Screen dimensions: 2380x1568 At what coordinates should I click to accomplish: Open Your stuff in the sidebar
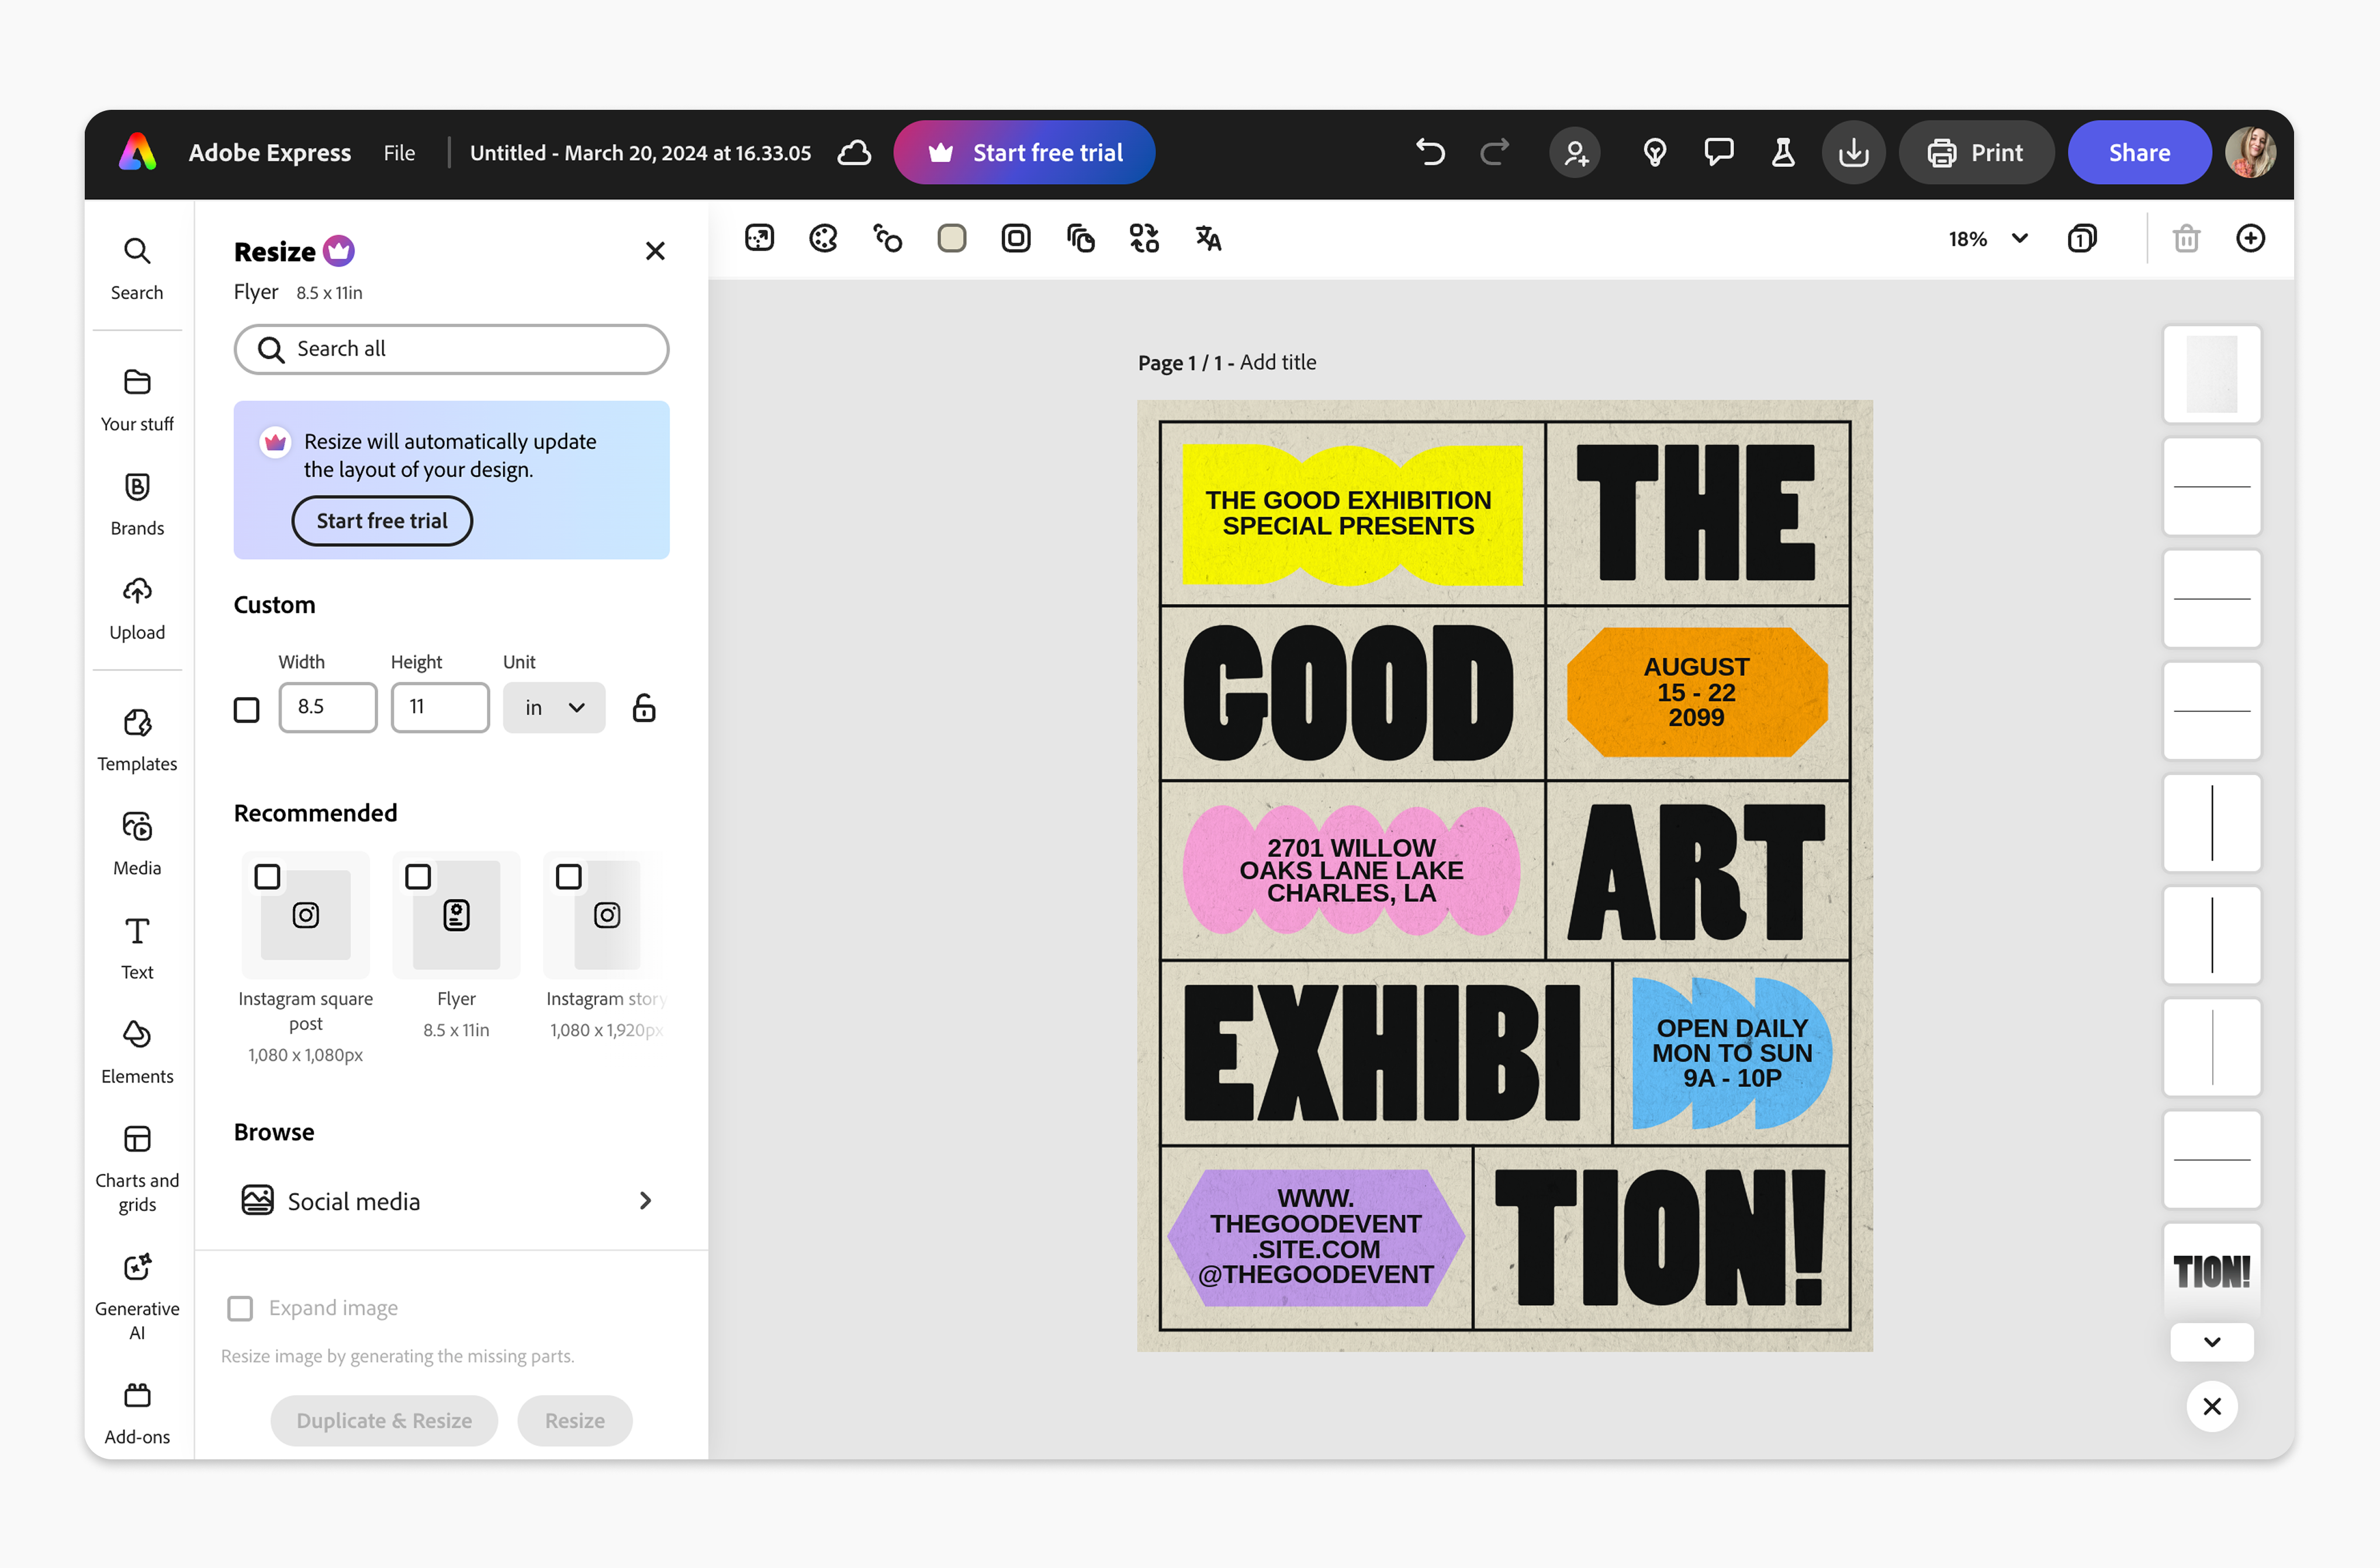pyautogui.click(x=137, y=400)
